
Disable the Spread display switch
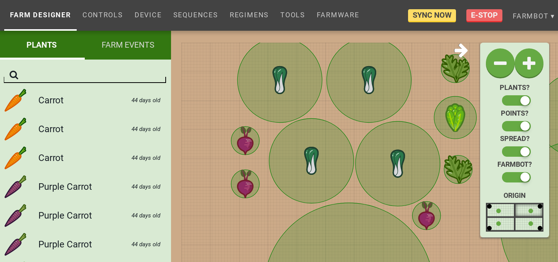point(516,152)
